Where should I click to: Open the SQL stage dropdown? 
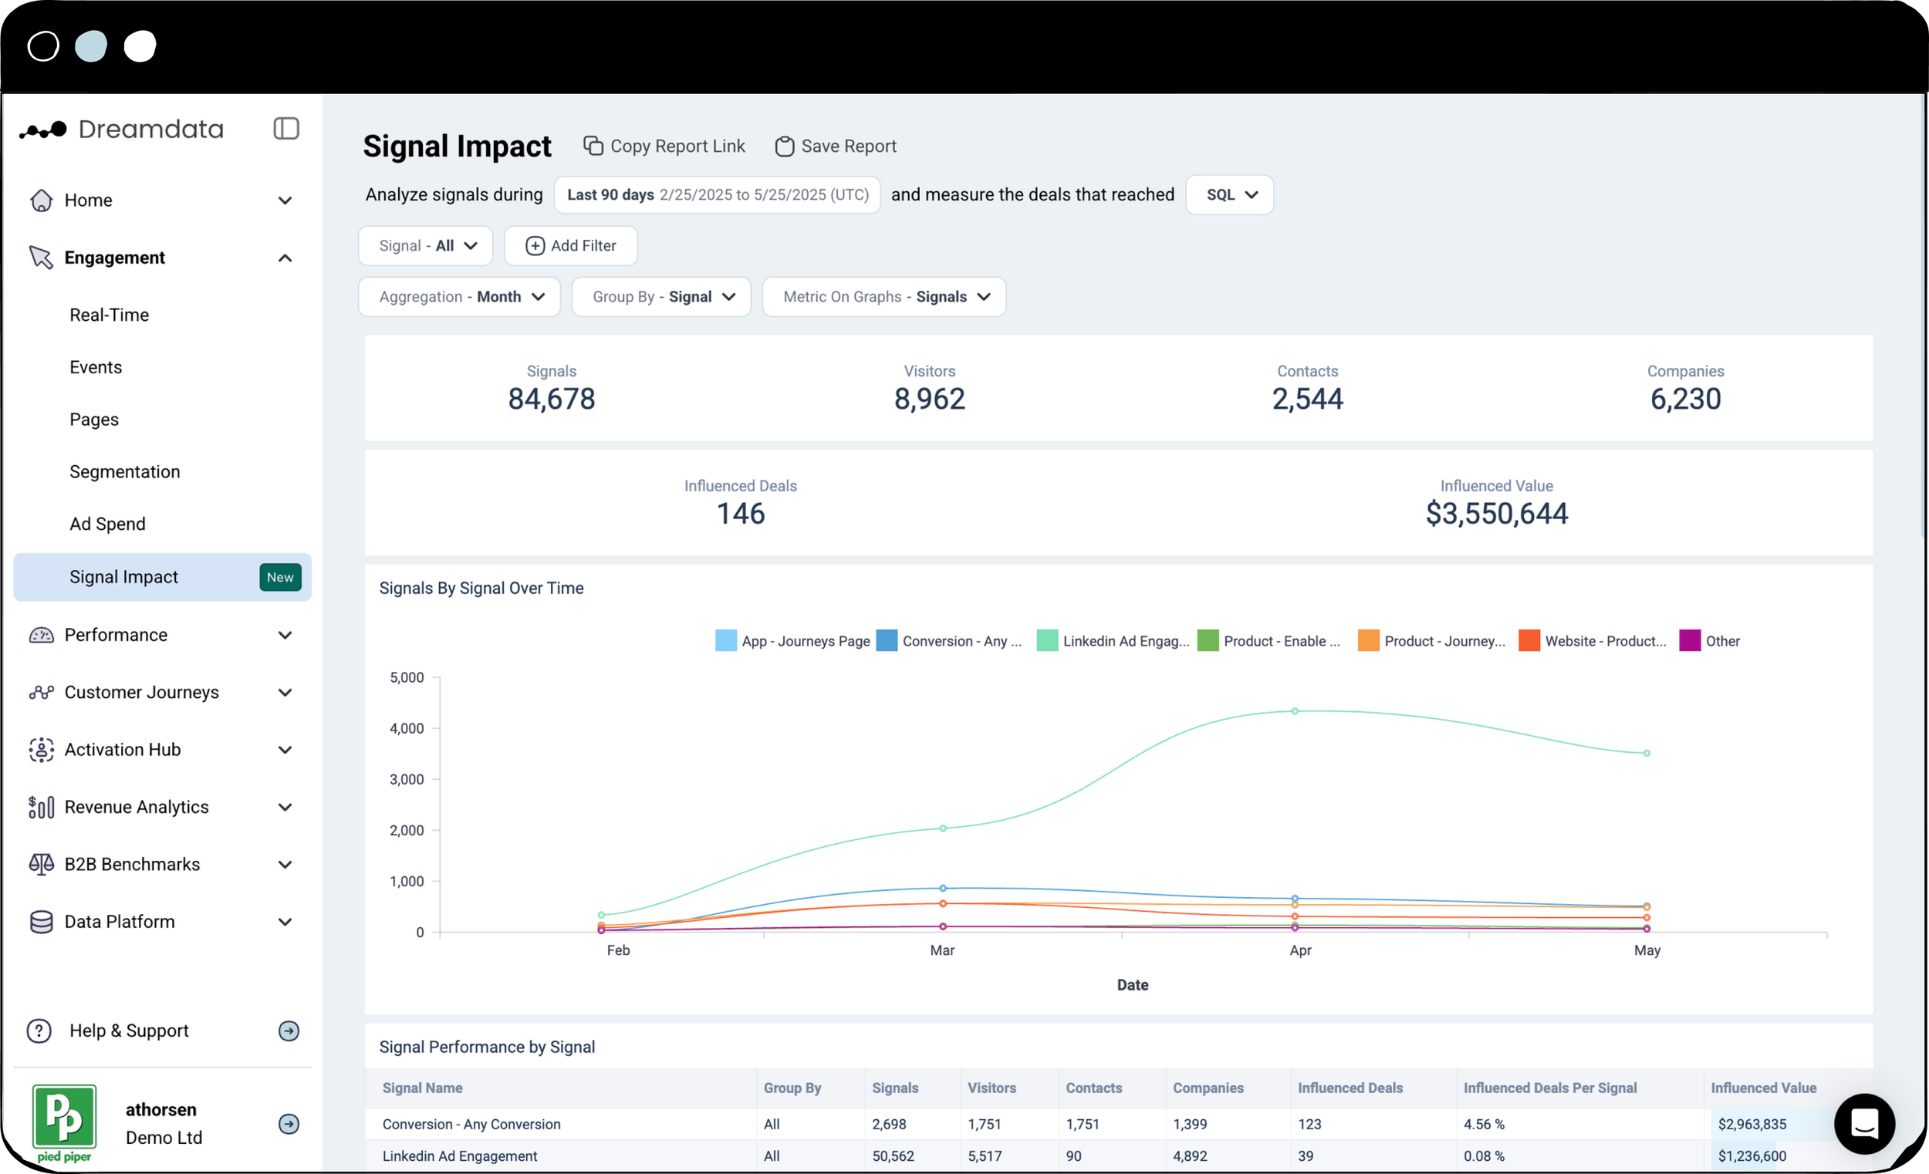click(x=1229, y=195)
